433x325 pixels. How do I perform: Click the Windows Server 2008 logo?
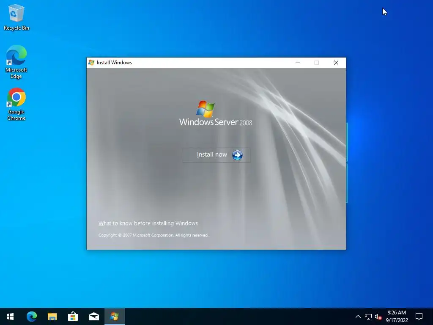coord(216,113)
